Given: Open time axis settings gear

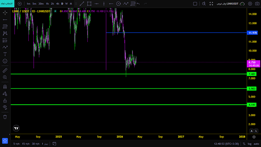Looking at the screenshot, I should point(254,137).
